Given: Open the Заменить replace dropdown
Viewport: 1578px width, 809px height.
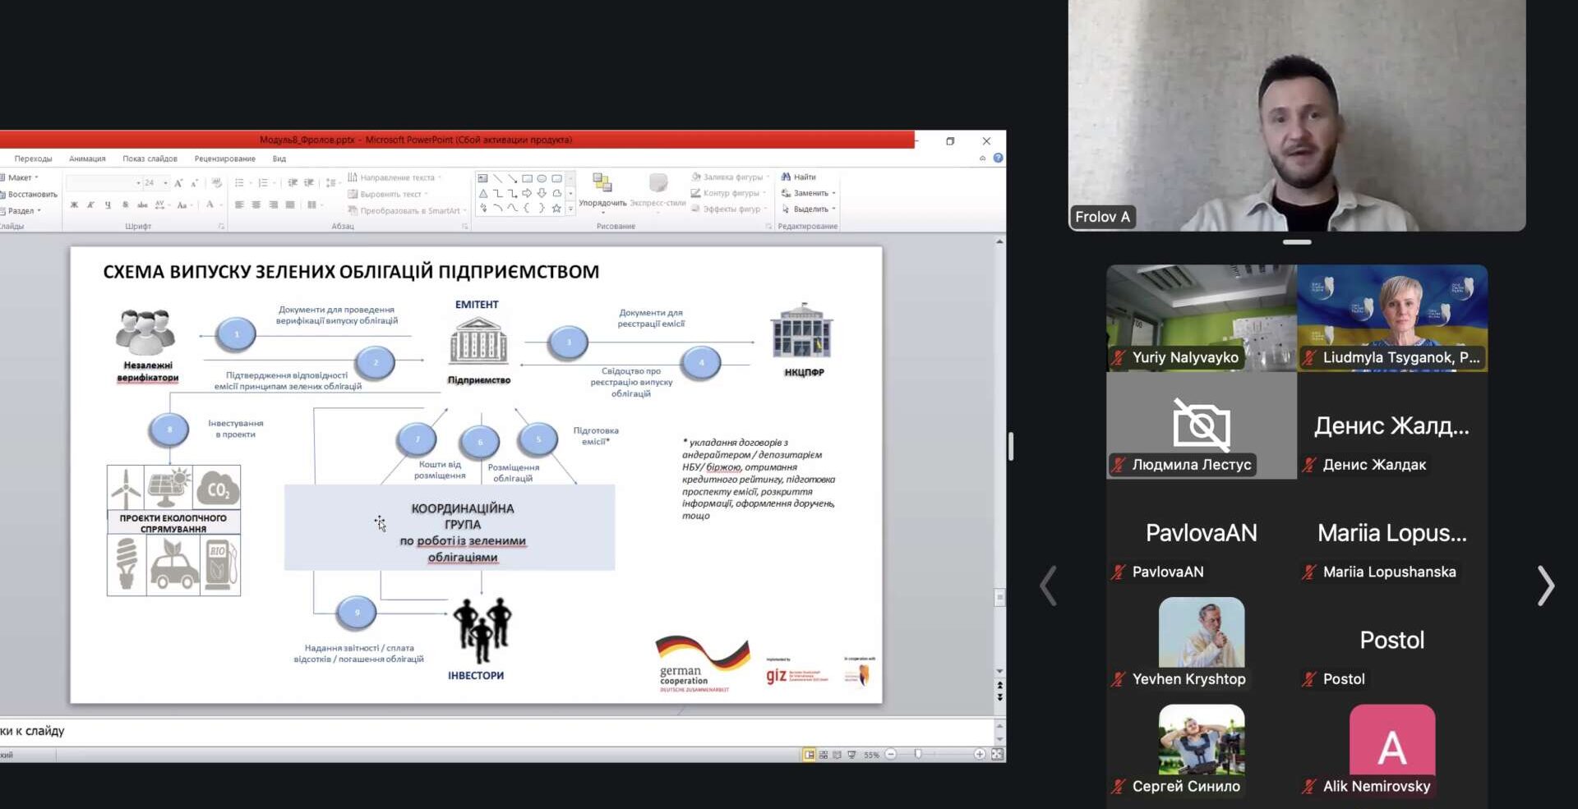Looking at the screenshot, I should (809, 194).
